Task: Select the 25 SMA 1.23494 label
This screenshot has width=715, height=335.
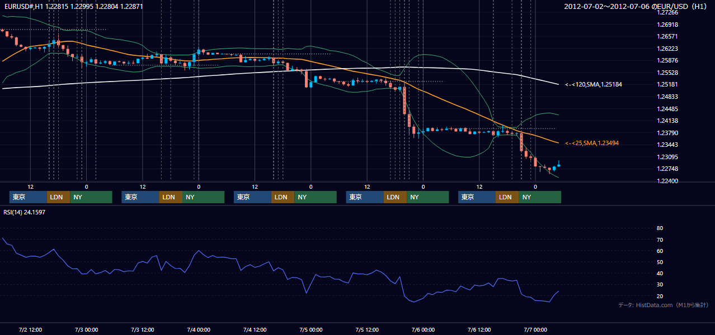Action: [592, 143]
